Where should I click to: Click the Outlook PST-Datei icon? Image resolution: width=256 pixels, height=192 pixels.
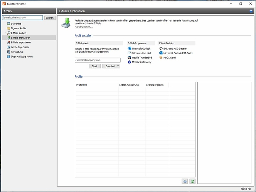pyautogui.click(x=161, y=53)
